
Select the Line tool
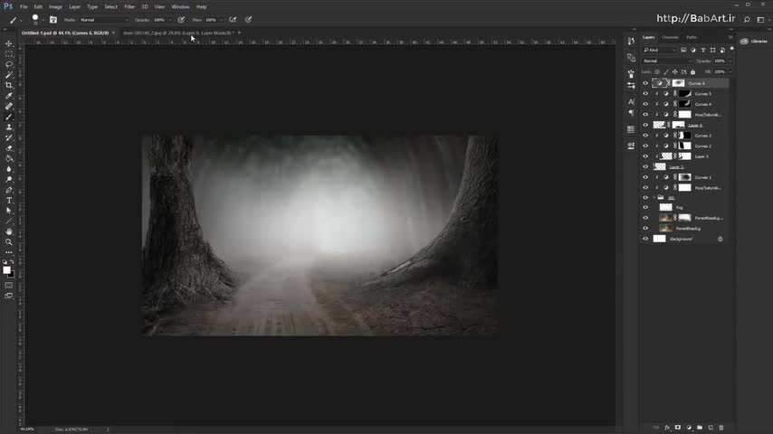click(x=9, y=222)
